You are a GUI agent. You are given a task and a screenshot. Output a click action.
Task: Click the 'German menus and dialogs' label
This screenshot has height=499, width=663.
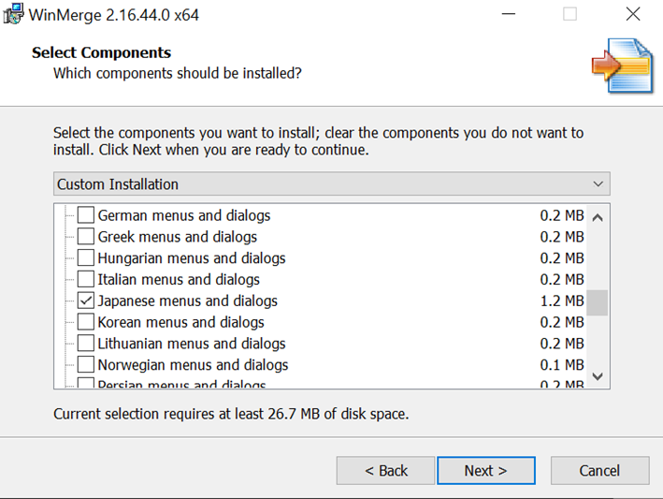pyautogui.click(x=184, y=215)
